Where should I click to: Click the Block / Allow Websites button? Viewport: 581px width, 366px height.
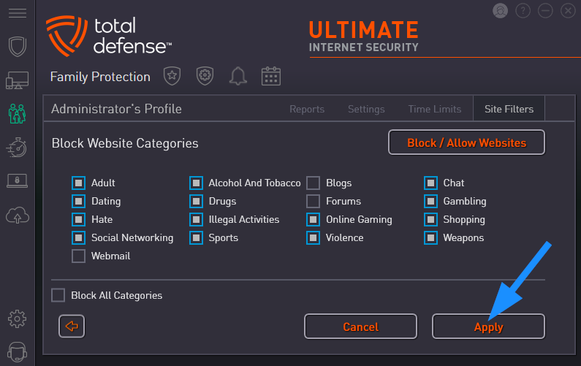466,142
